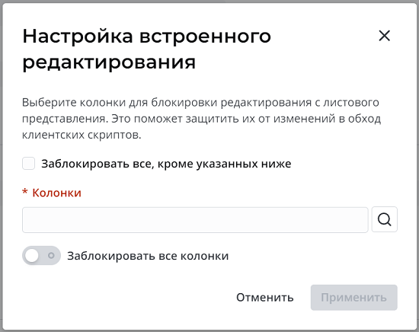
Task: Click the Отменить button
Action: [x=265, y=298]
